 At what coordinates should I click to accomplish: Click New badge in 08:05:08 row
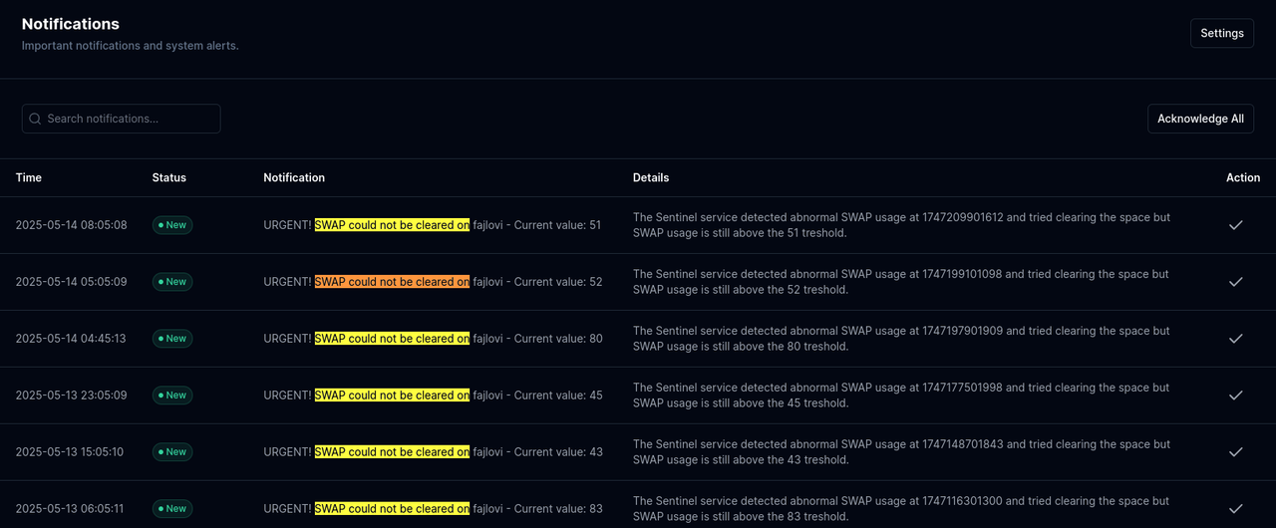pos(172,225)
